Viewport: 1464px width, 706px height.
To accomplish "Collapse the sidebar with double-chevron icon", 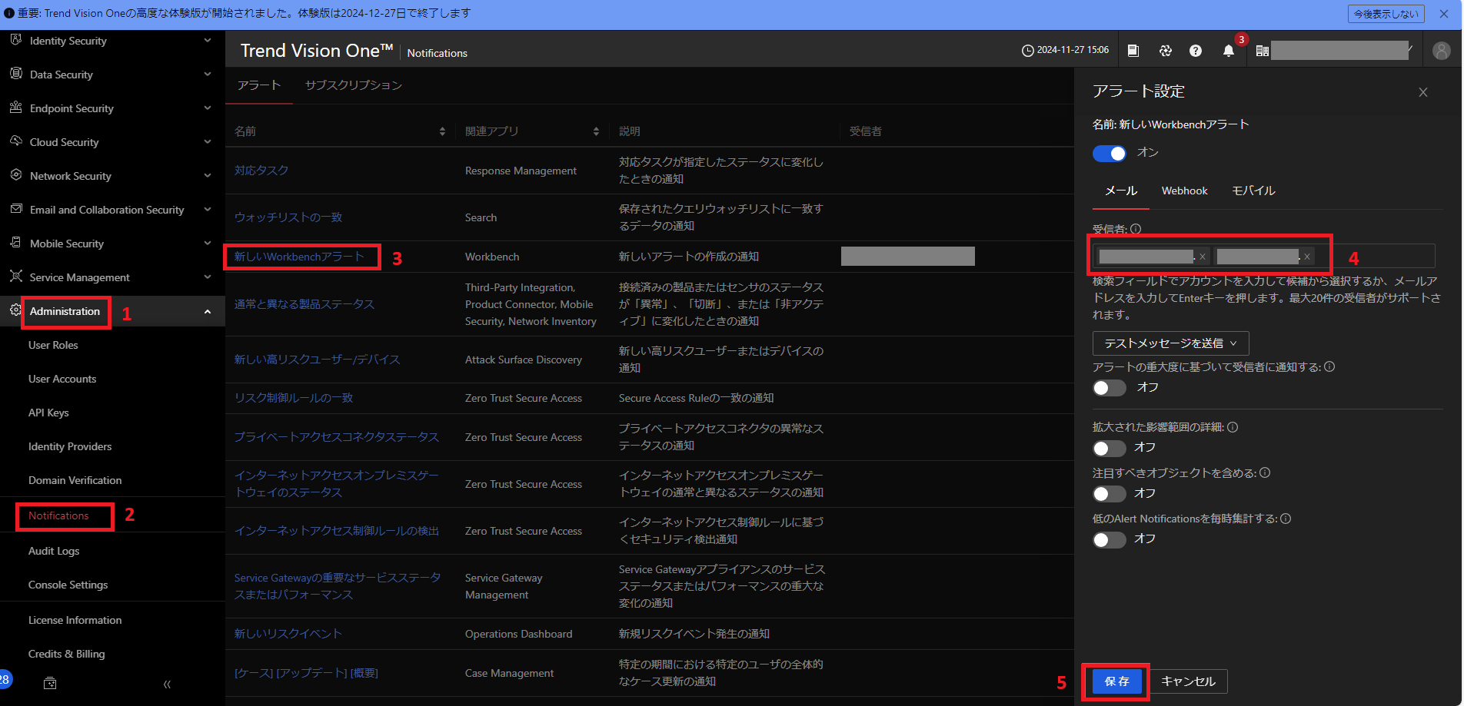I will (167, 684).
